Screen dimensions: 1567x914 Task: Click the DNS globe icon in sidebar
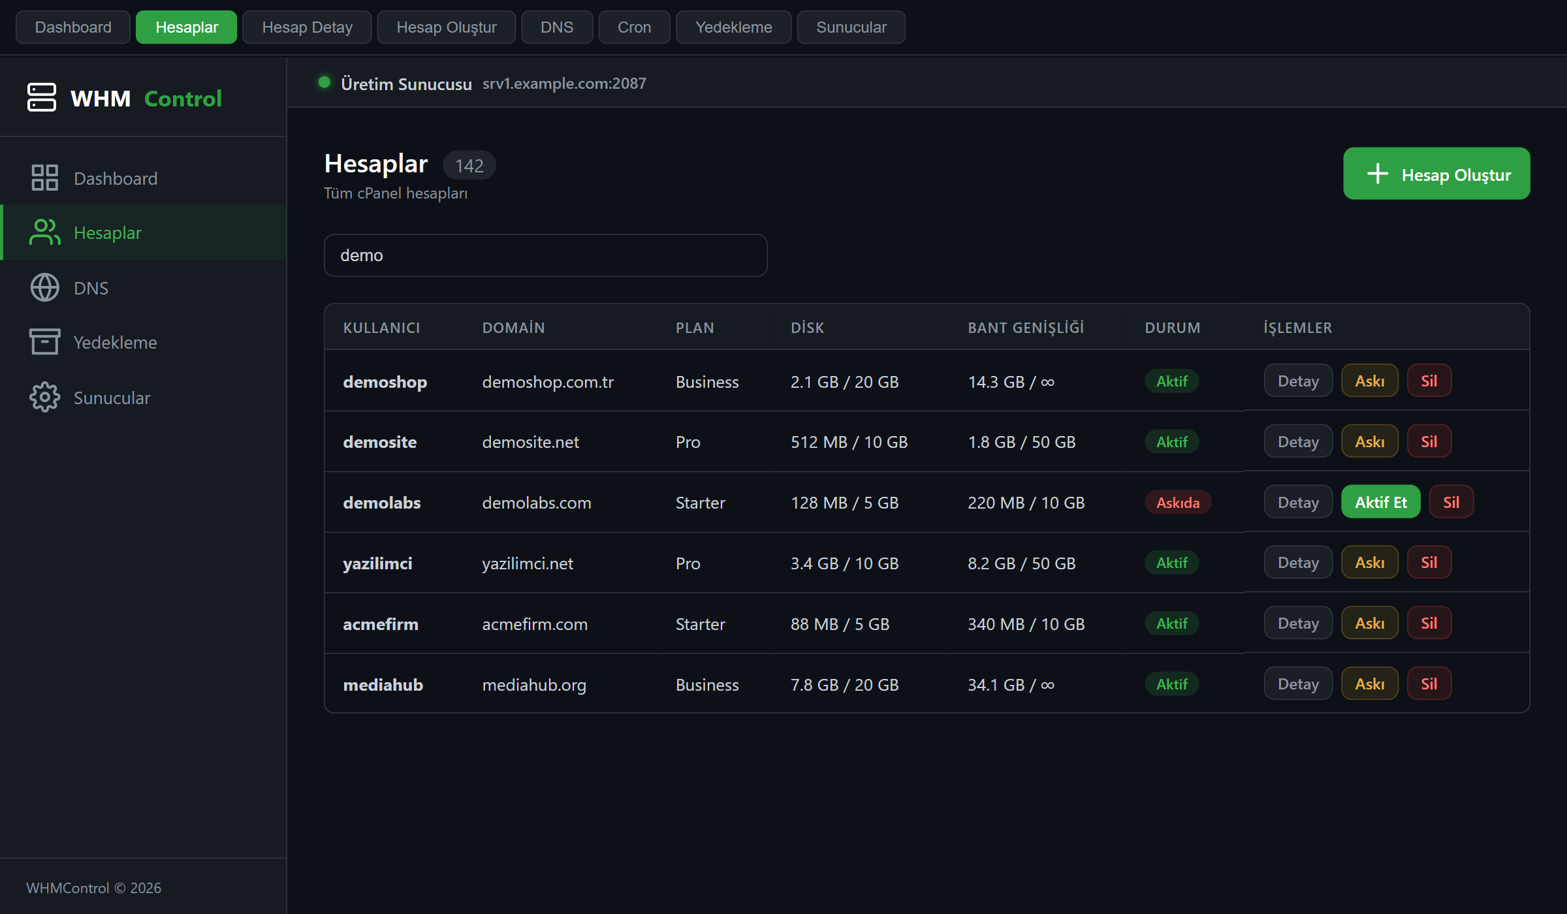[44, 287]
